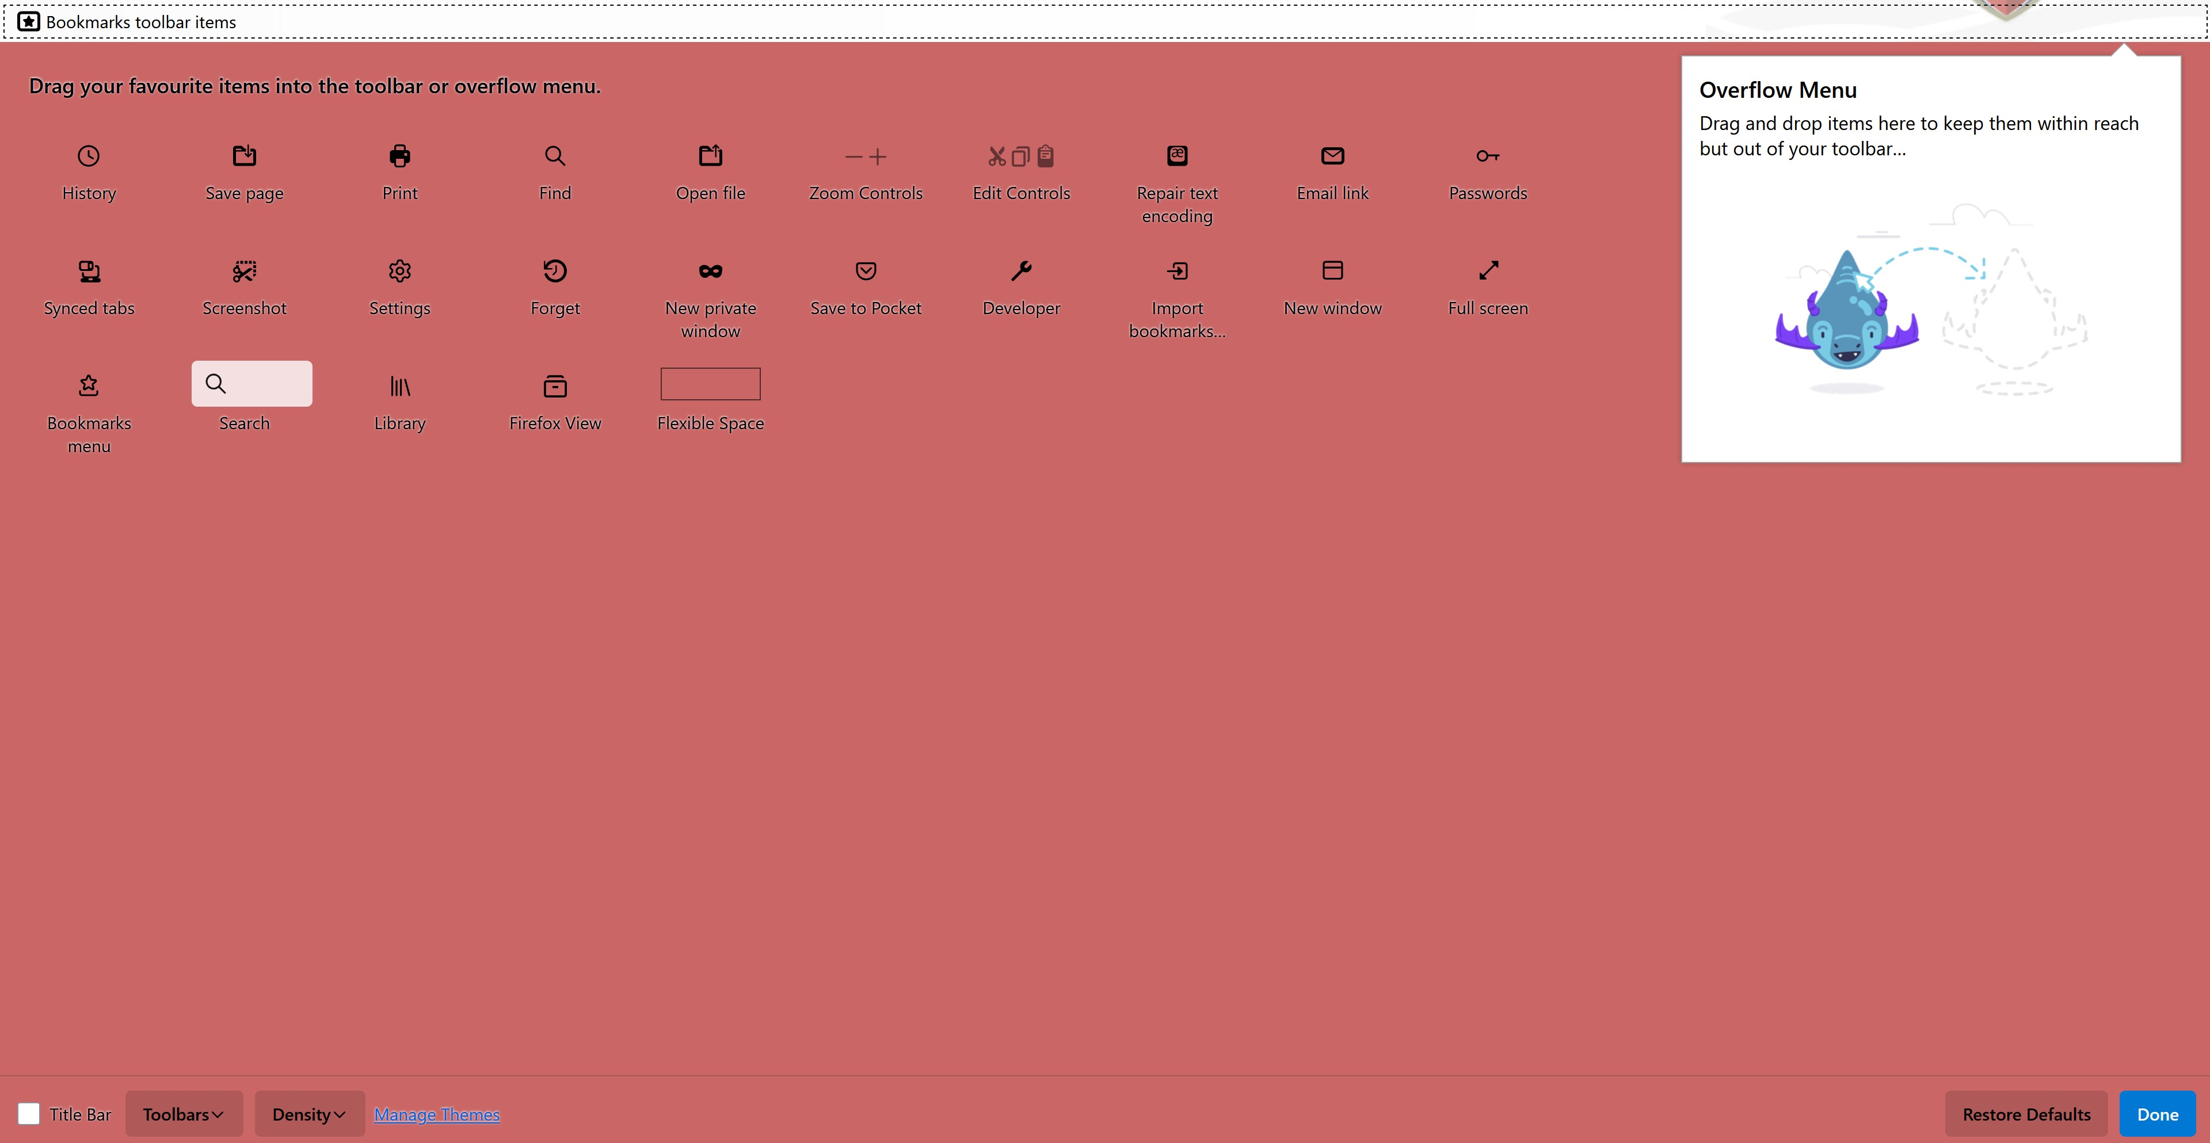Image resolution: width=2210 pixels, height=1143 pixels.
Task: Click the Overflow Menu heading text
Action: click(1778, 89)
